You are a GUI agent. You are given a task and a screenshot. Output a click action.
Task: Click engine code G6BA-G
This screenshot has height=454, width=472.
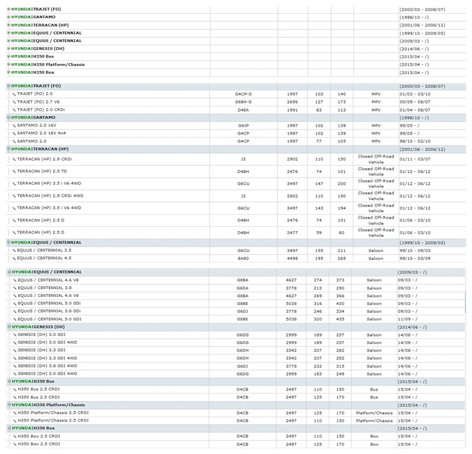[x=243, y=102]
